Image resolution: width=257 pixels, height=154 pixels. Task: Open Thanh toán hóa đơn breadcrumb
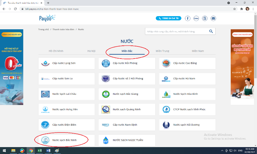coord(63,29)
